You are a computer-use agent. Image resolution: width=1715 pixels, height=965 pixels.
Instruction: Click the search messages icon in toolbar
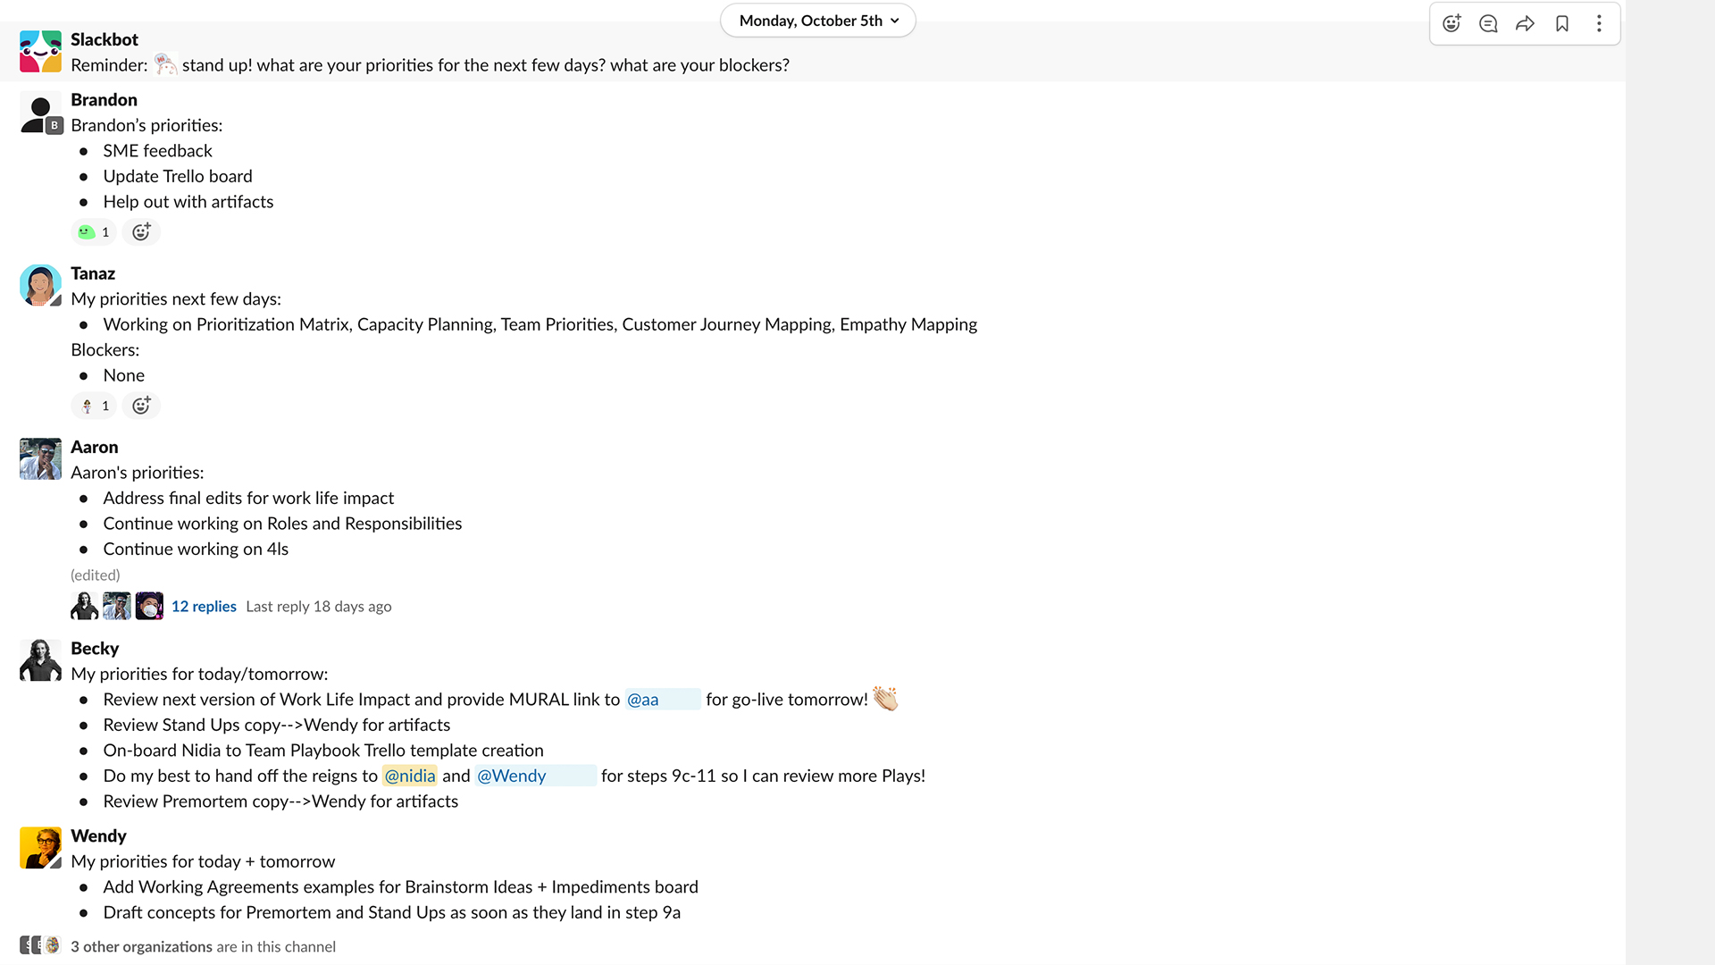[x=1487, y=22]
